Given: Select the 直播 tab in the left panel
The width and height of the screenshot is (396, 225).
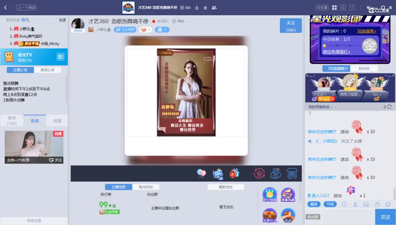Looking at the screenshot, I should 34,121.
